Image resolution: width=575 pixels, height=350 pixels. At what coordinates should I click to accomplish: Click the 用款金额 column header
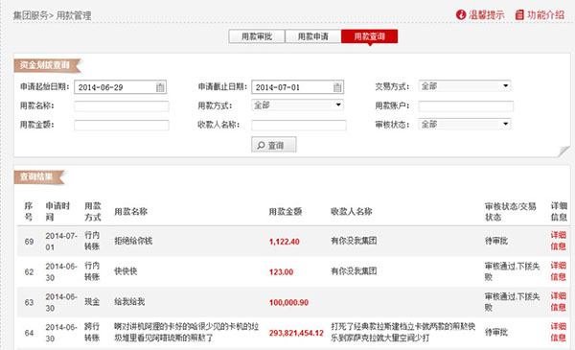pyautogui.click(x=285, y=212)
